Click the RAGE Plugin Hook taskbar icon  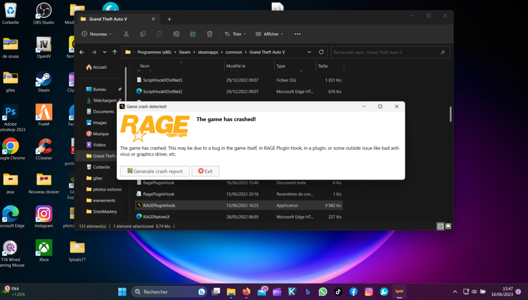tap(399, 292)
